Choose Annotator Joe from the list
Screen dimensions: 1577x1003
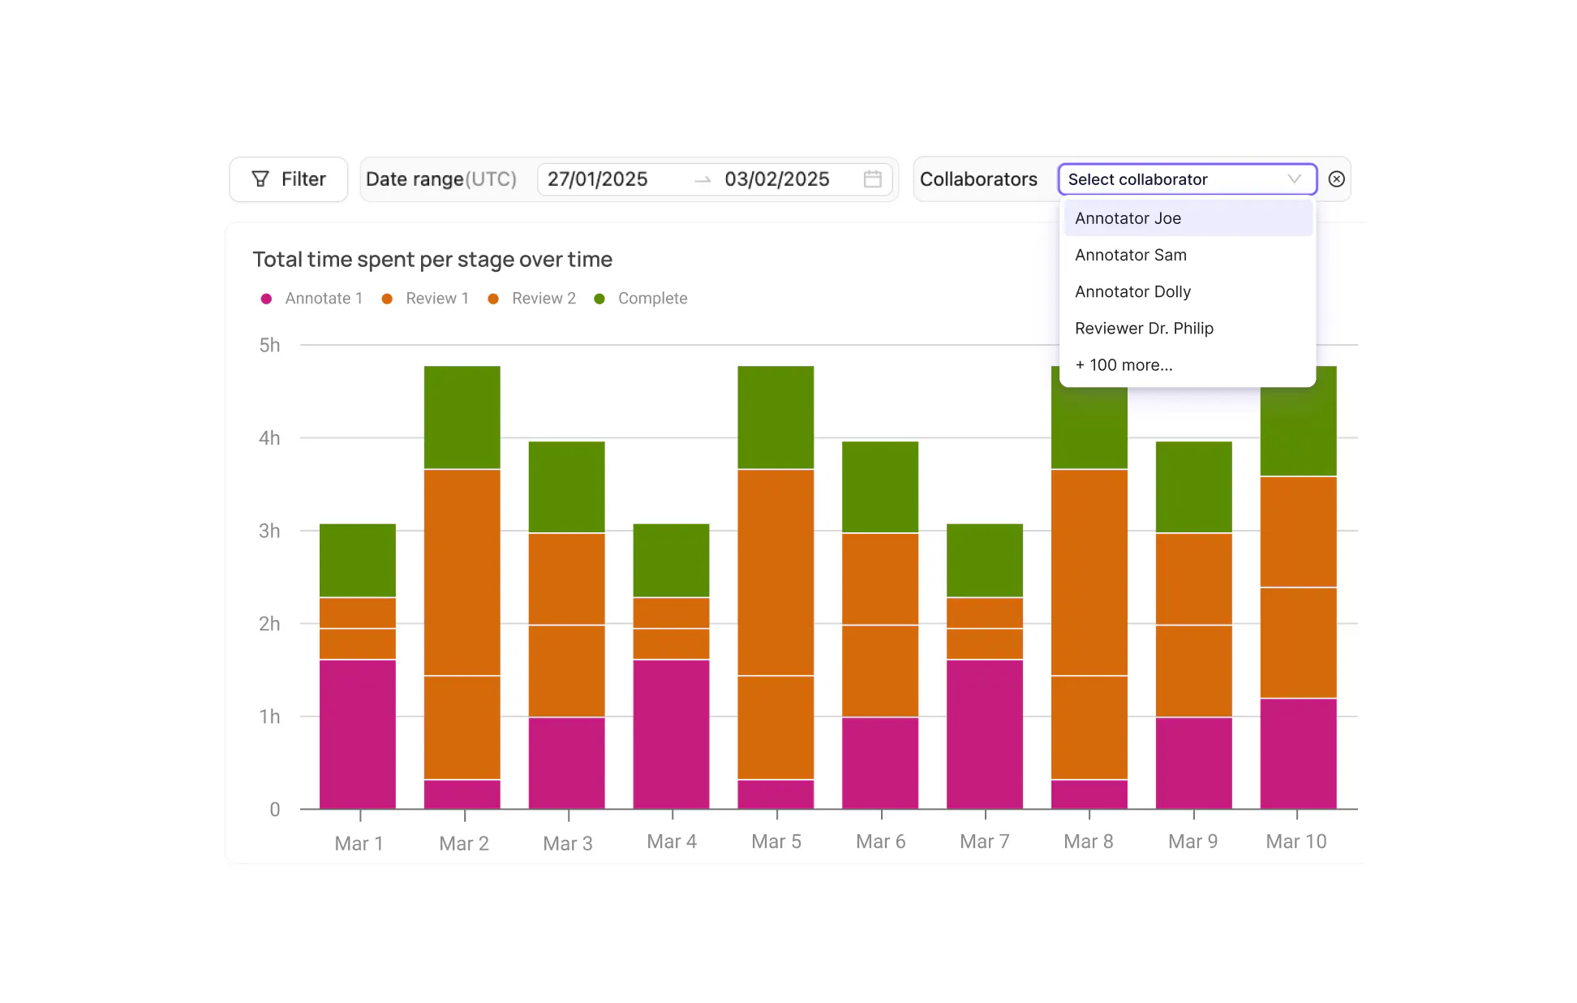click(1188, 218)
